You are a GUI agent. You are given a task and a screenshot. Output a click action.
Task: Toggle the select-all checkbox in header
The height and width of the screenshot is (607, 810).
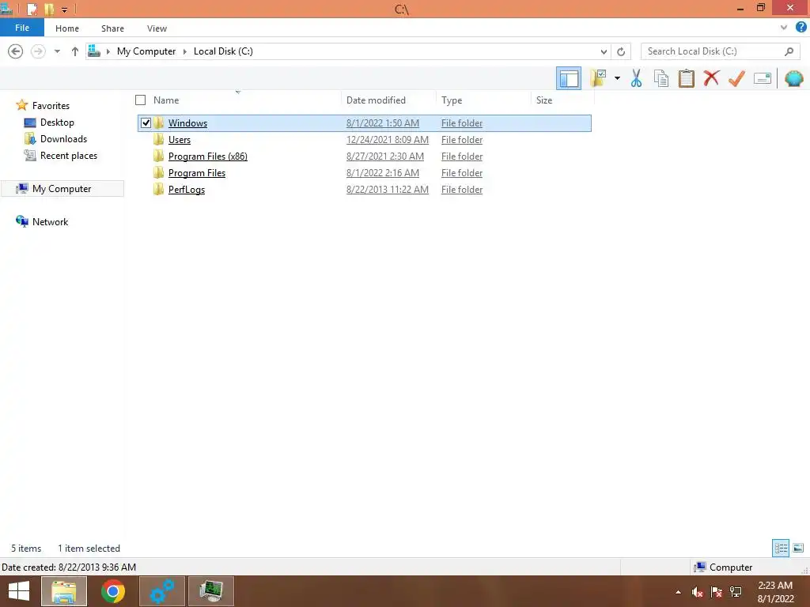(141, 100)
